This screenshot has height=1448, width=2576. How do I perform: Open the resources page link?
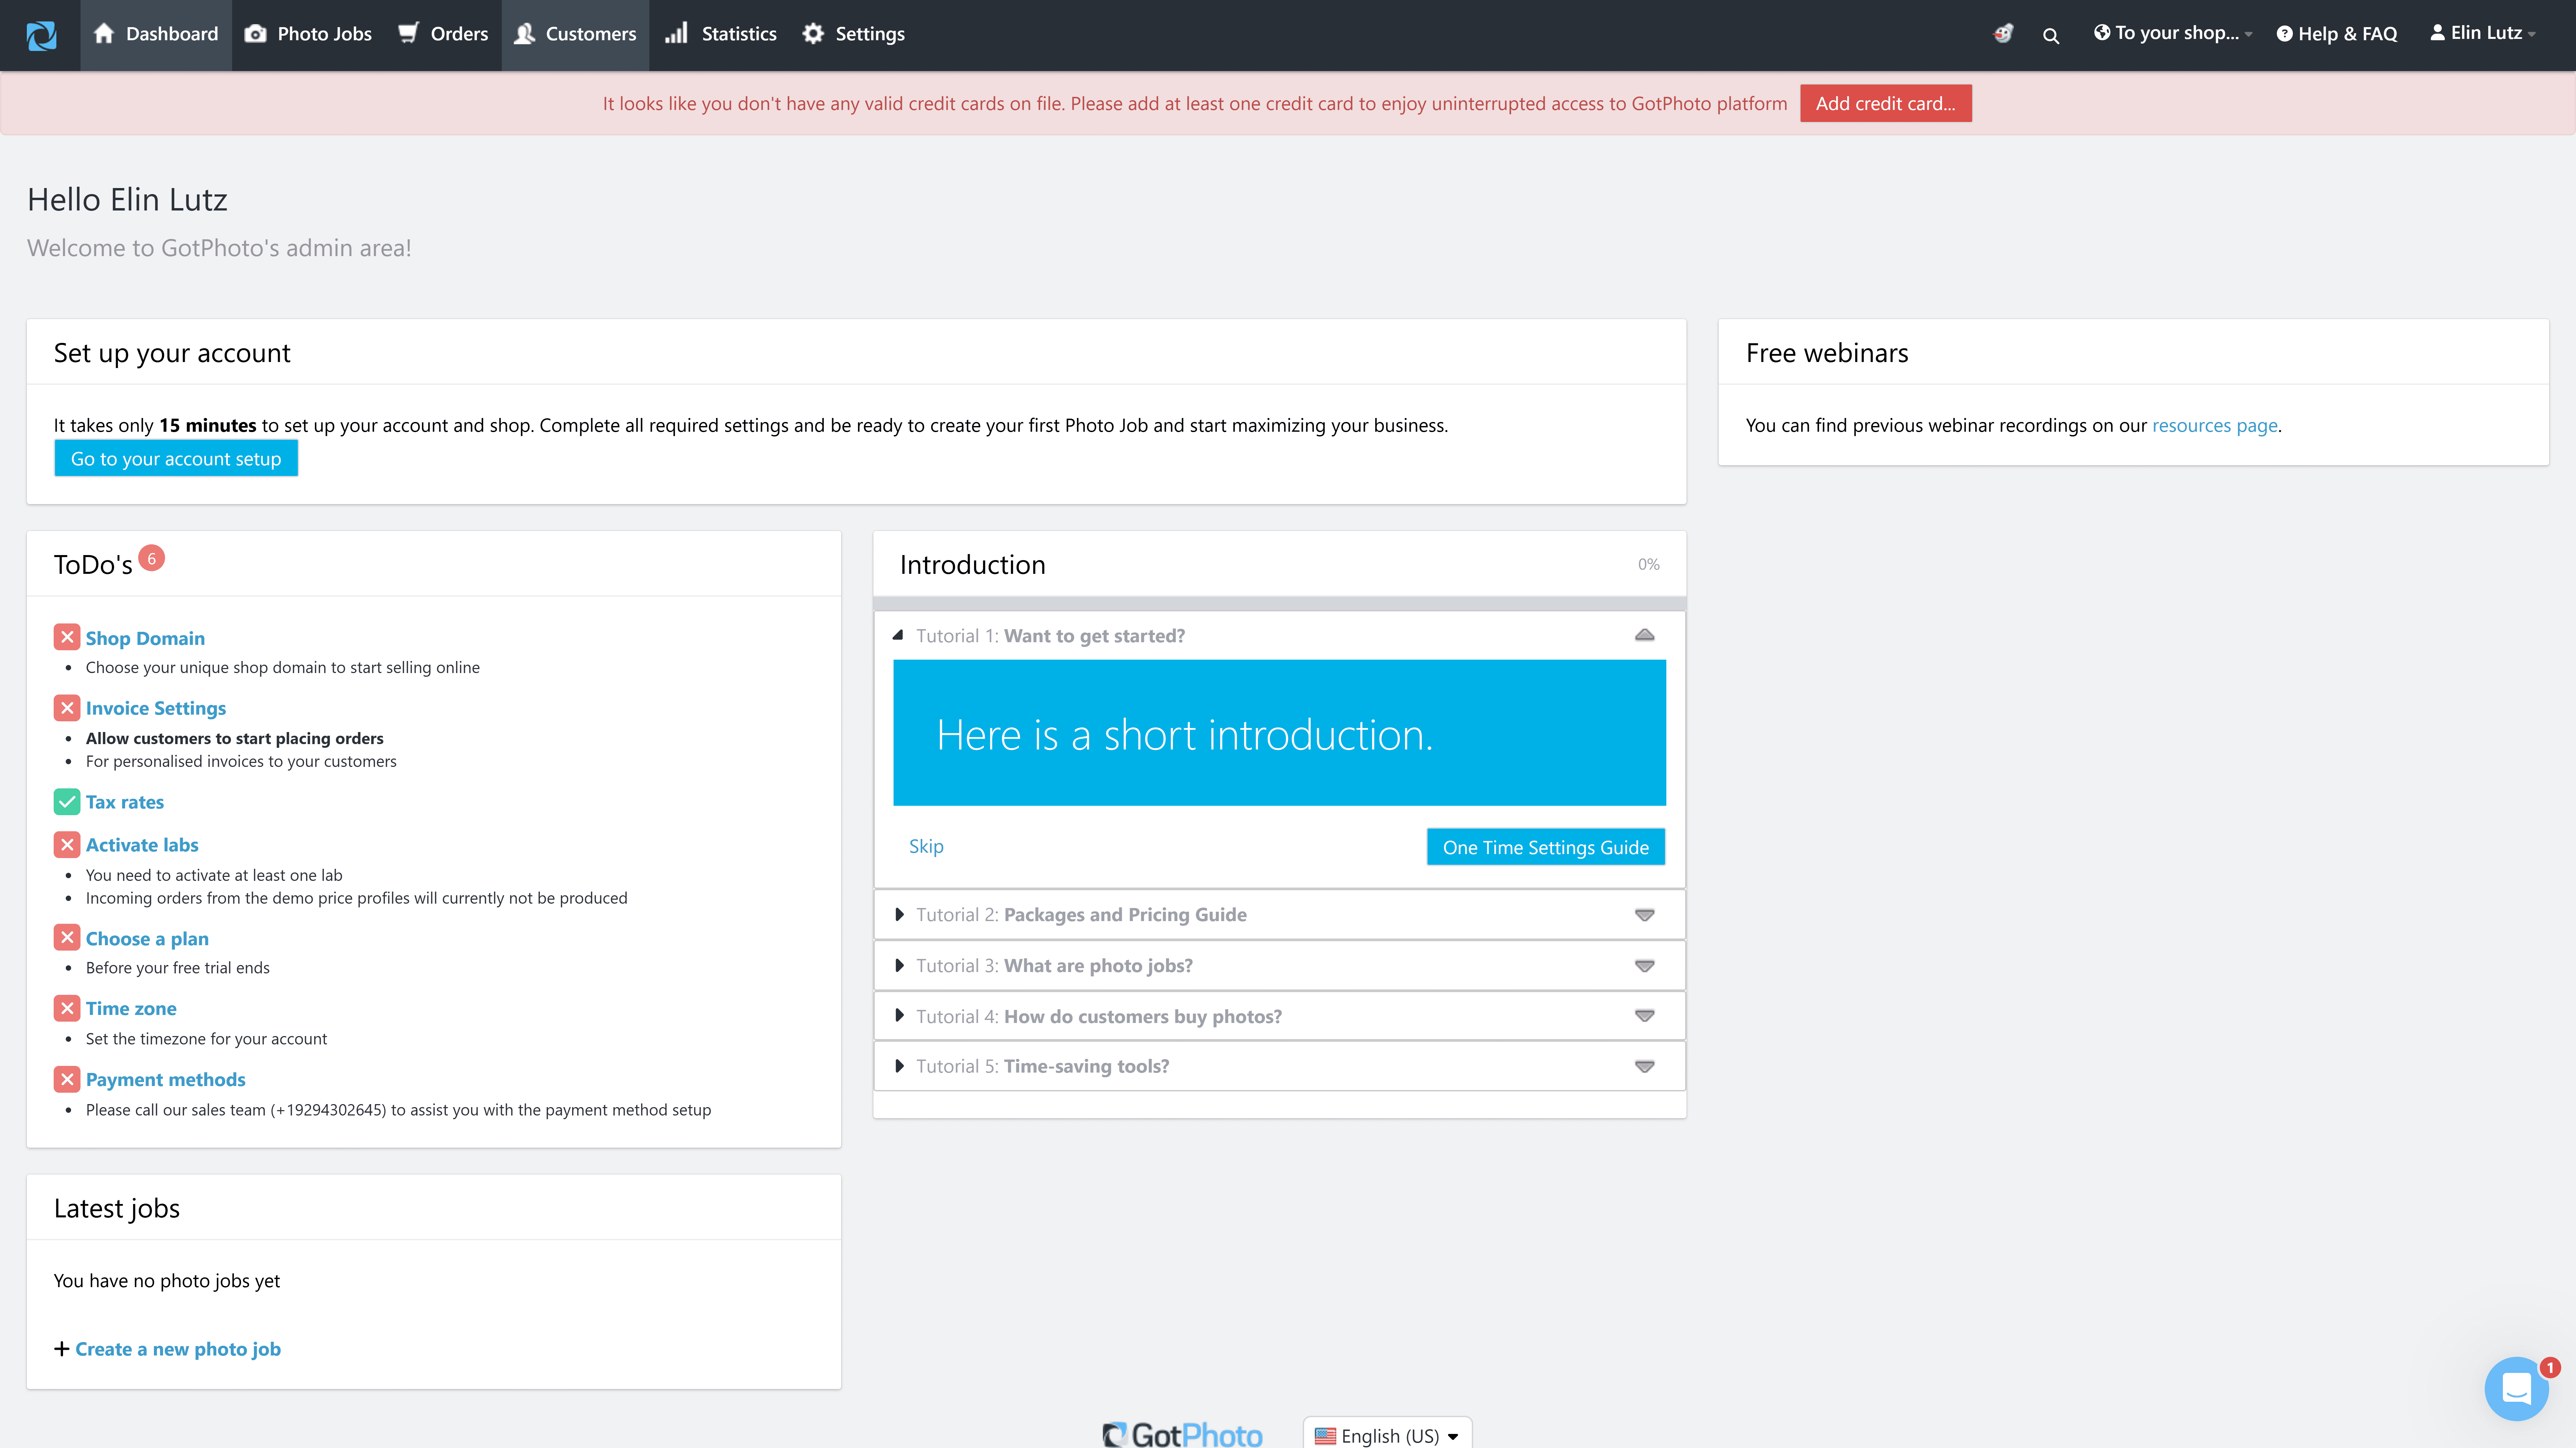[2214, 426]
